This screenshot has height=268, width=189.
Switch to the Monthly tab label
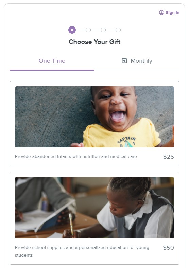point(141,61)
